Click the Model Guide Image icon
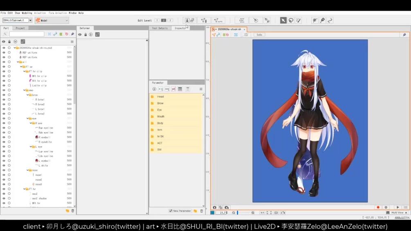This screenshot has width=411, height=231. pyautogui.click(x=187, y=20)
